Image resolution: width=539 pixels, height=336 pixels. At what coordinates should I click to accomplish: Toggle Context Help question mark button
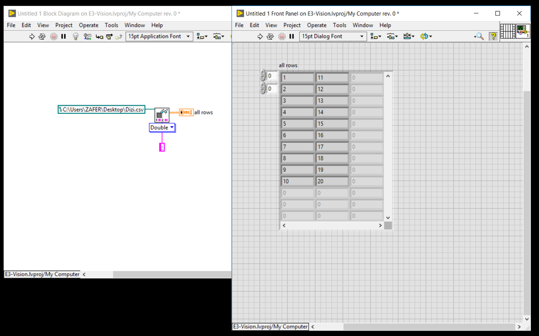click(x=493, y=36)
